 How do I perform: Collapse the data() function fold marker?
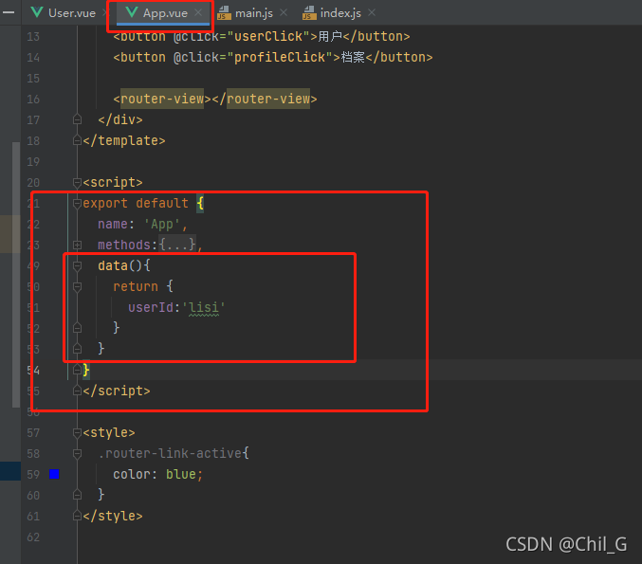[77, 266]
